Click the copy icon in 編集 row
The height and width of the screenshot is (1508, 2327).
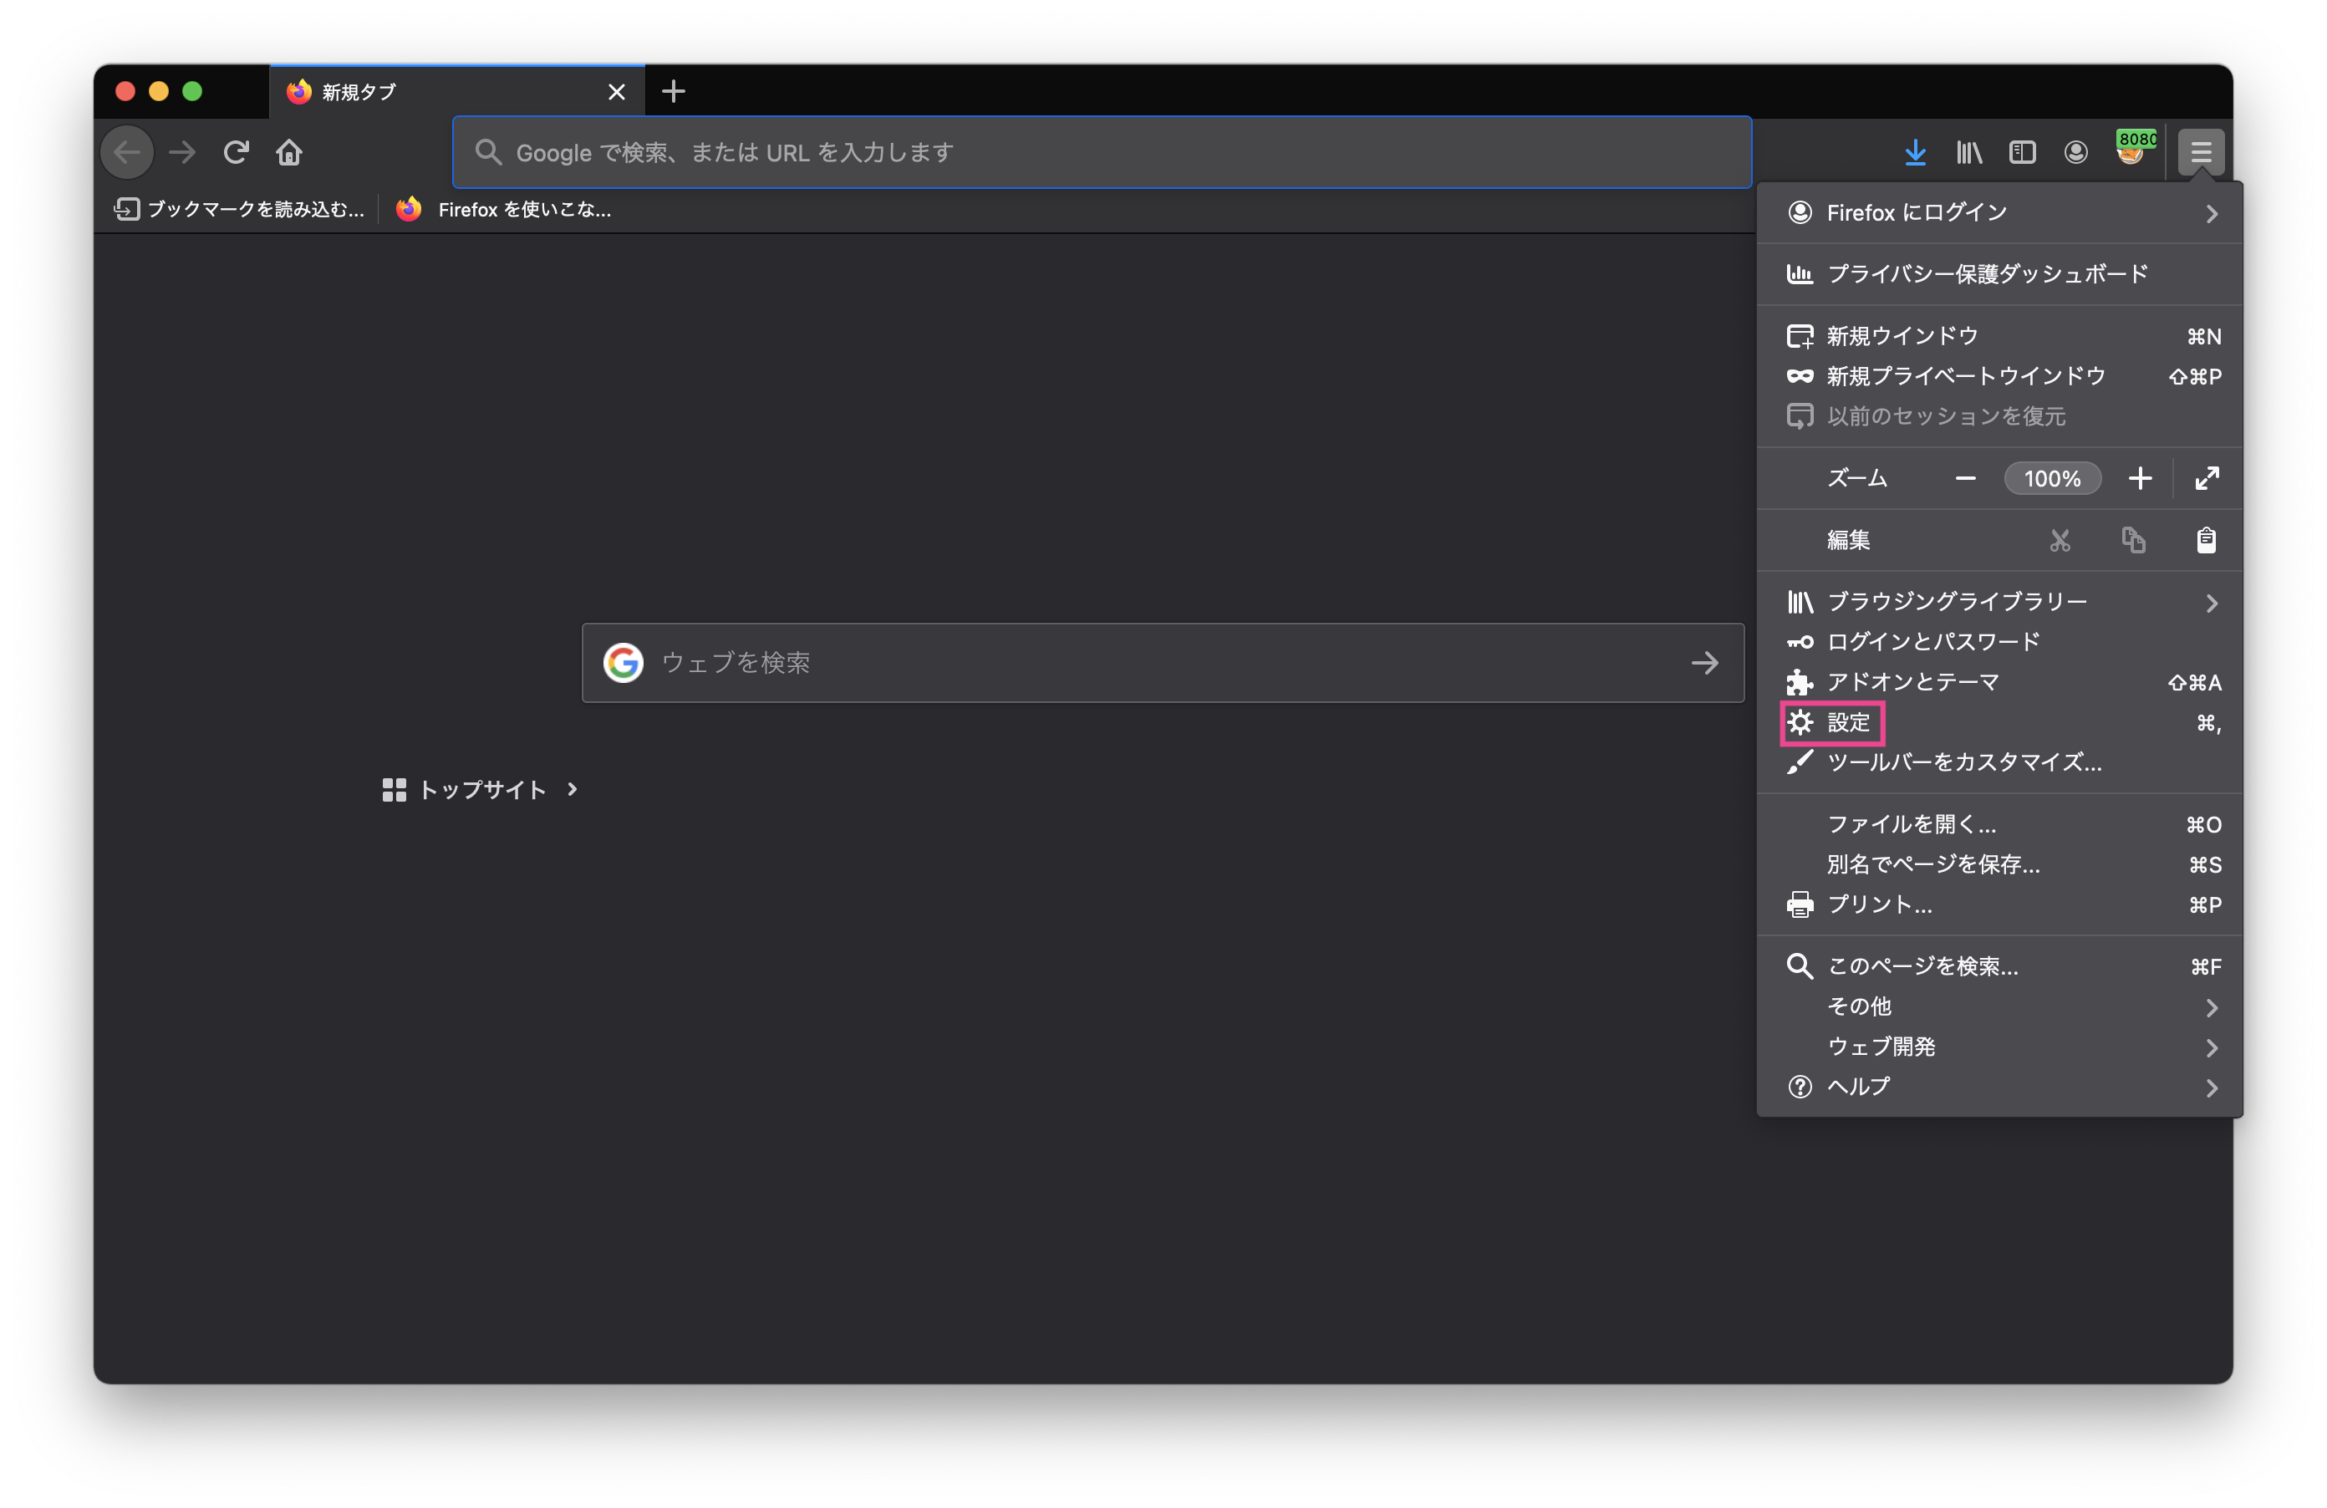[2132, 540]
